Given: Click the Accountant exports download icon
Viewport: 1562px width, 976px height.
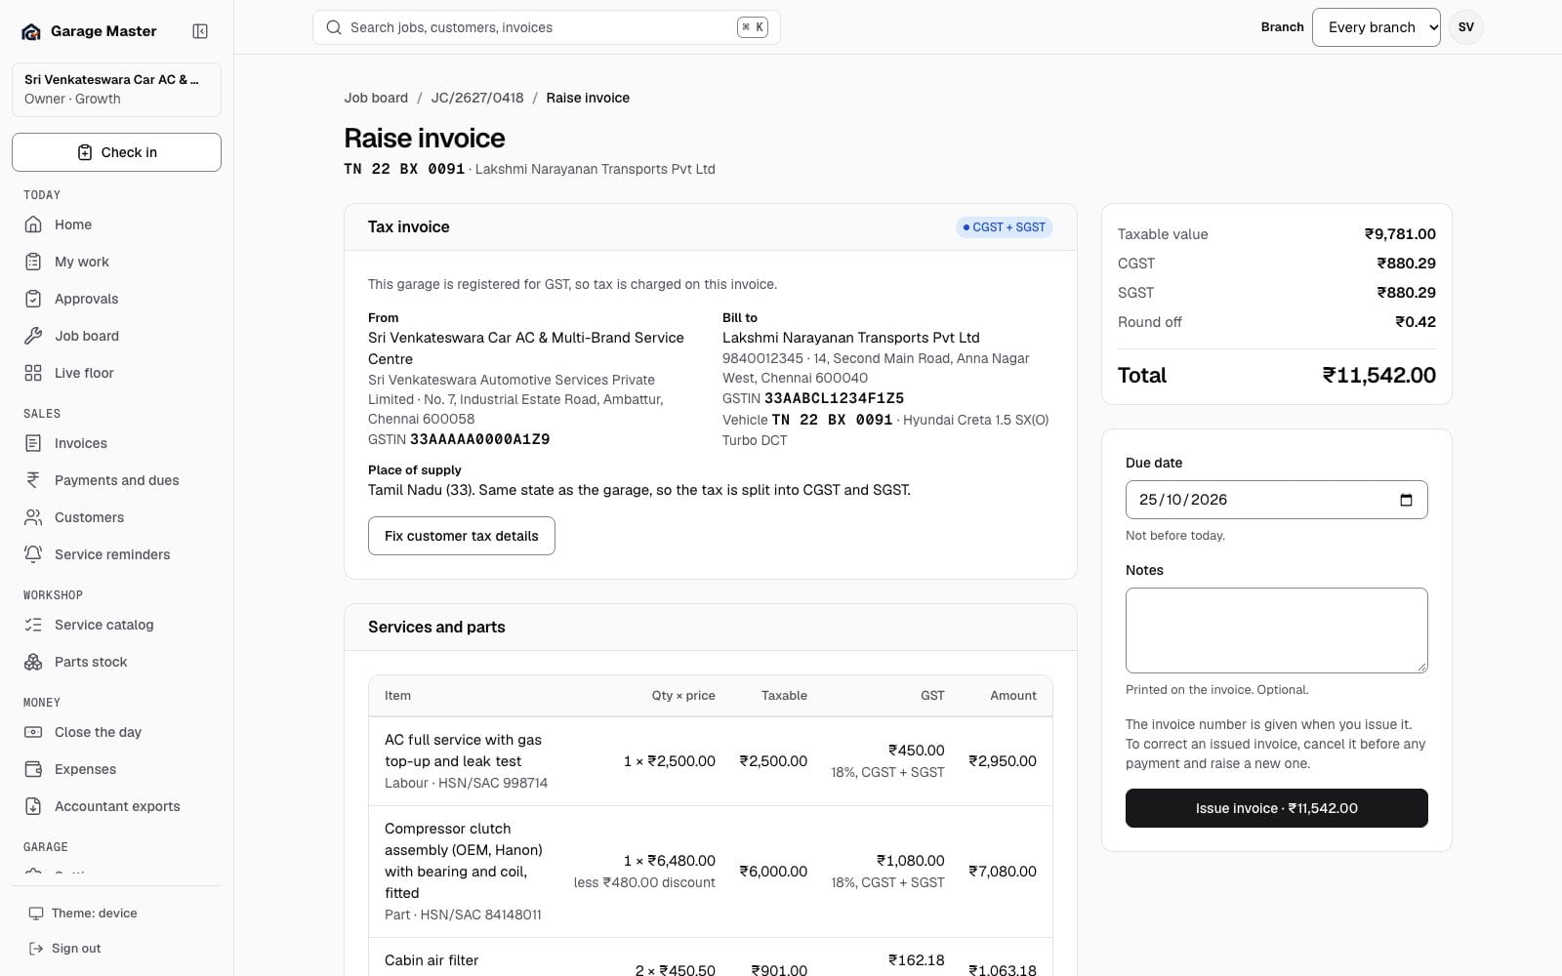Looking at the screenshot, I should [33, 806].
